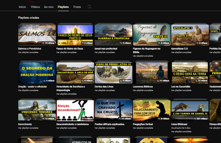Open the O Segredo da Oração Poderosa thumbnail

click(37, 73)
